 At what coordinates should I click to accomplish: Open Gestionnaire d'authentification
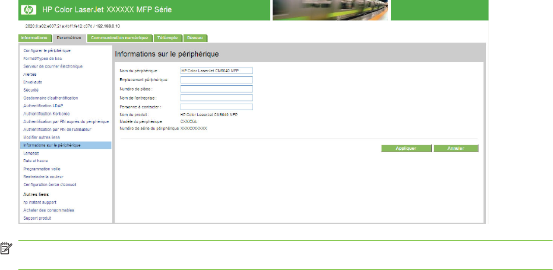tap(51, 98)
